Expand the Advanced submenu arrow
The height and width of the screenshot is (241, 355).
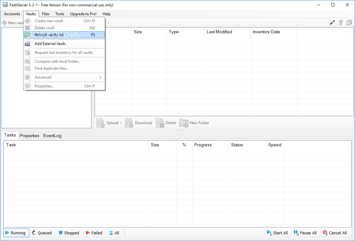tap(101, 77)
